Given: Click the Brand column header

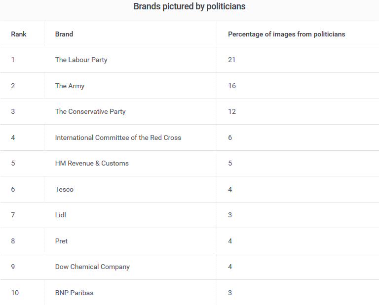Looking at the screenshot, I should pos(64,34).
